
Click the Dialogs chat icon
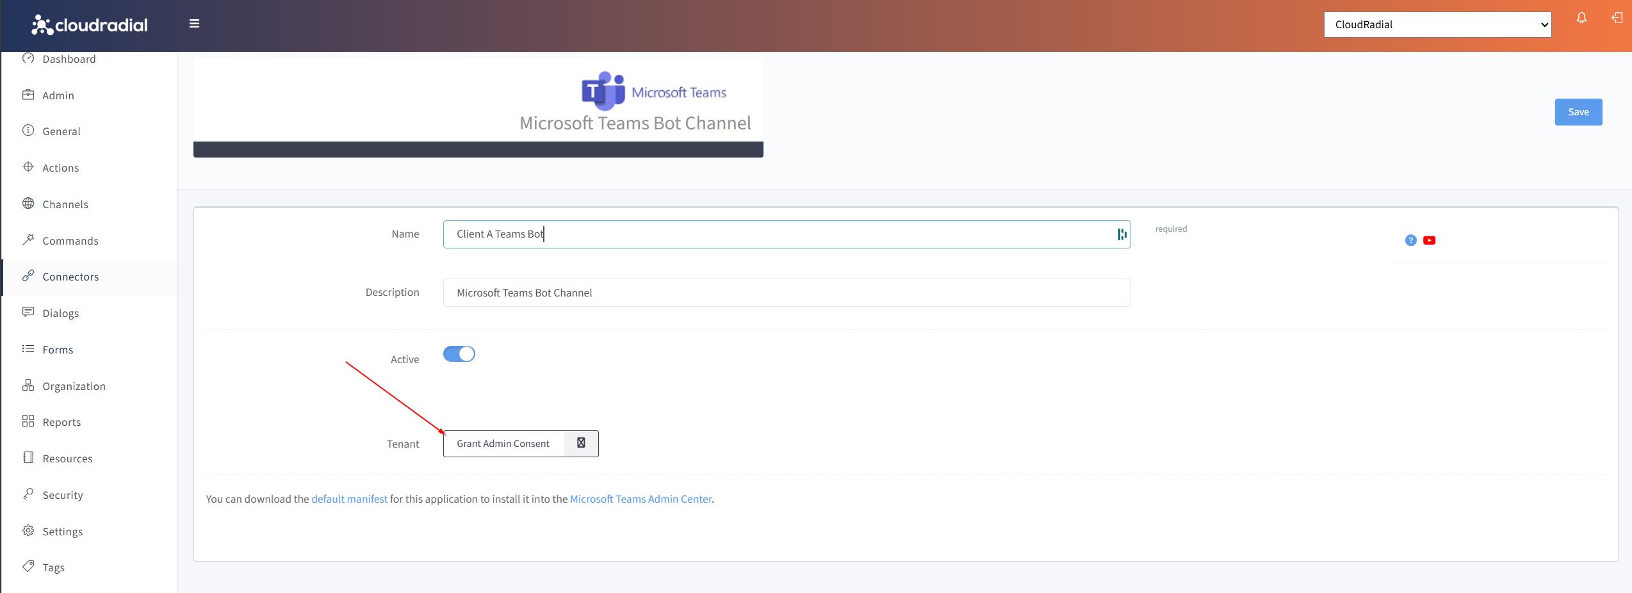pyautogui.click(x=28, y=313)
